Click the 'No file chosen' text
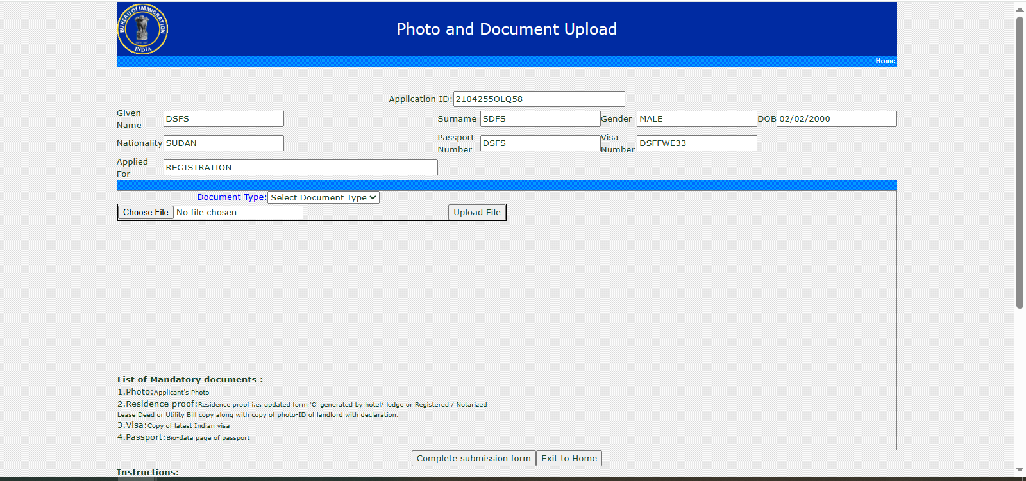The image size is (1026, 481). click(206, 212)
